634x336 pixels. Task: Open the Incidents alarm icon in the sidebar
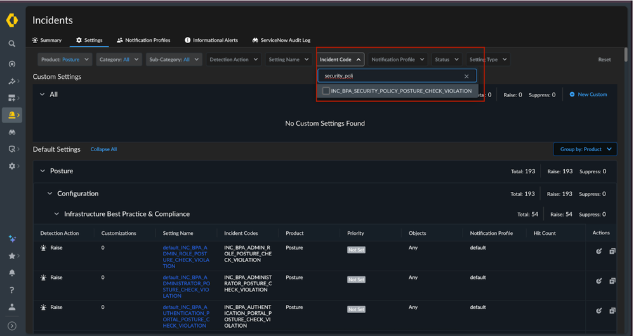[11, 115]
